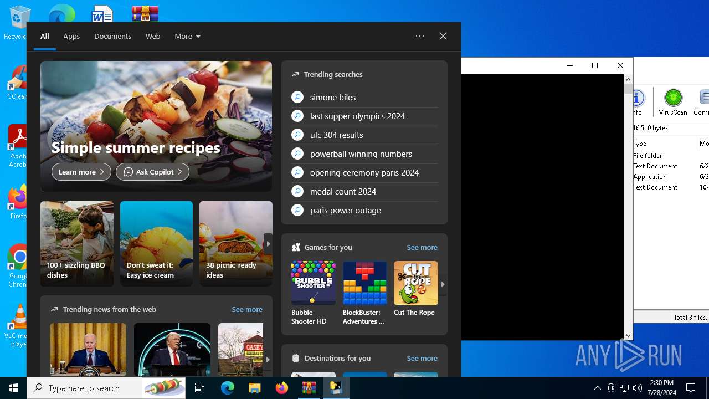Open BlockBuster: Adventures game
Image resolution: width=709 pixels, height=399 pixels.
click(x=364, y=293)
